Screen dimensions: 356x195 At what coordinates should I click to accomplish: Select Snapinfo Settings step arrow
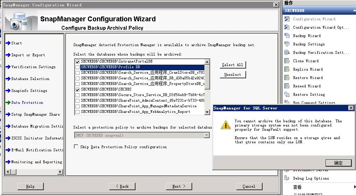tap(8, 91)
